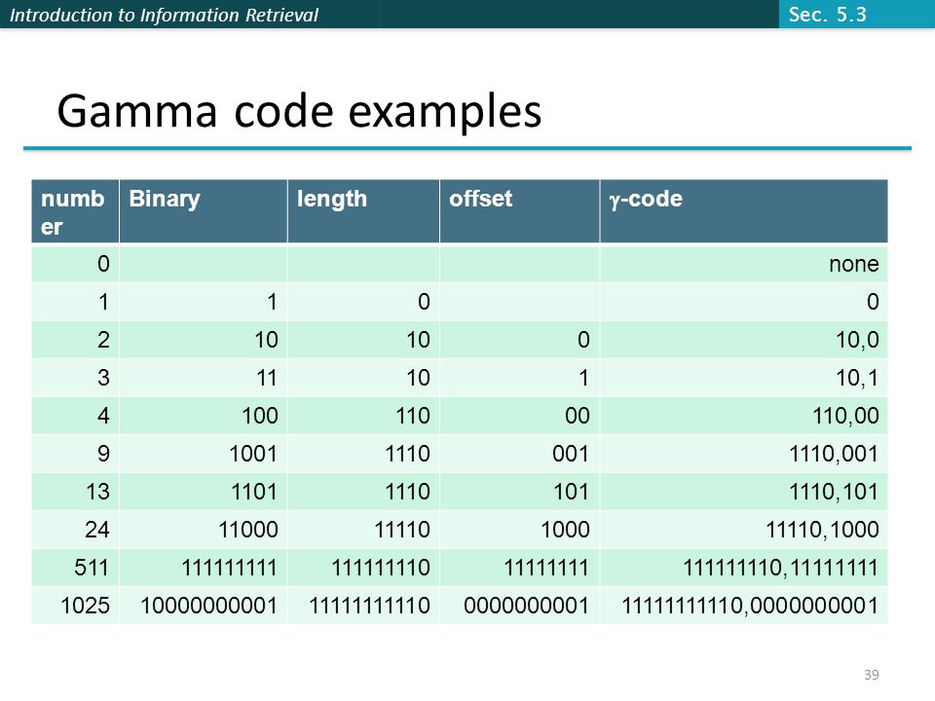Select the Binary cell '1101'
The width and height of the screenshot is (935, 701).
pos(204,492)
